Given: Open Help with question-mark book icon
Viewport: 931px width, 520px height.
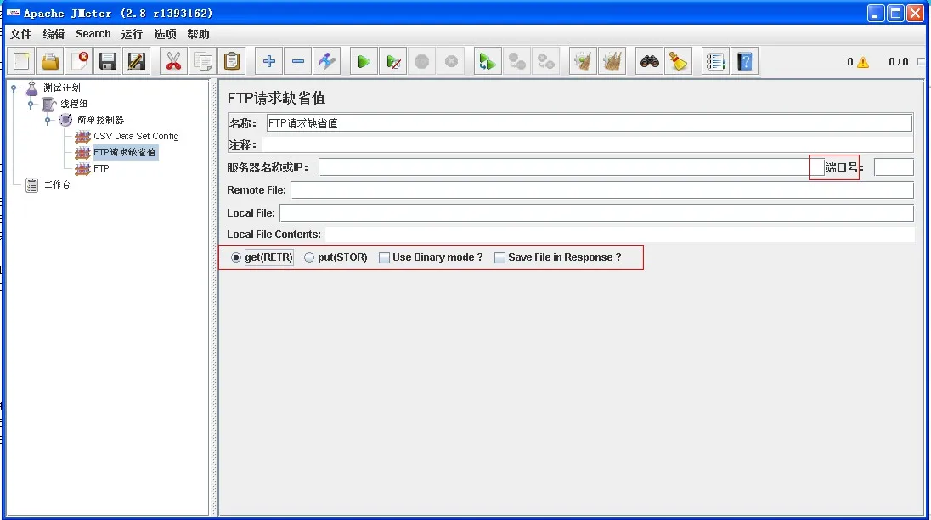Looking at the screenshot, I should coord(745,61).
